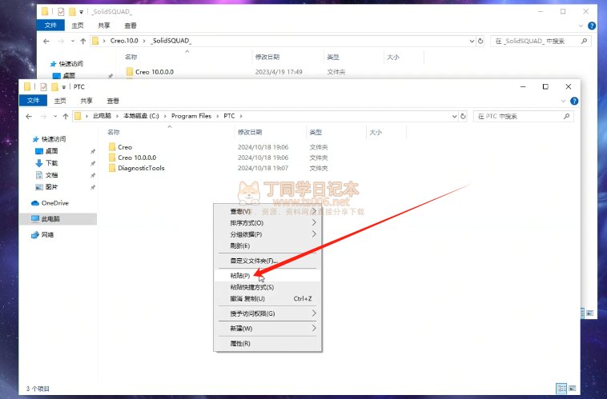Screen dimensions: 607x399
Task: Open 网络 in PTC sidebar
Action: pos(42,235)
